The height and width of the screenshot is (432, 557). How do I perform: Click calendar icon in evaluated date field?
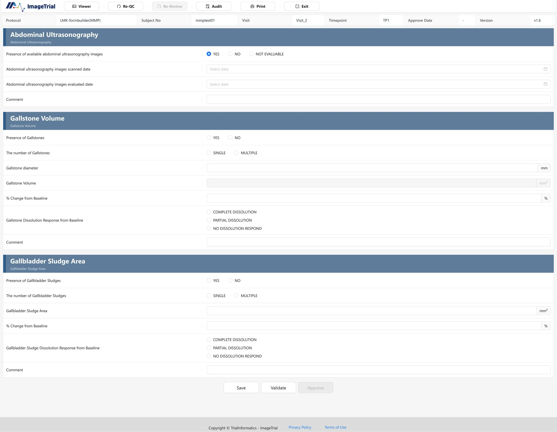tap(546, 84)
